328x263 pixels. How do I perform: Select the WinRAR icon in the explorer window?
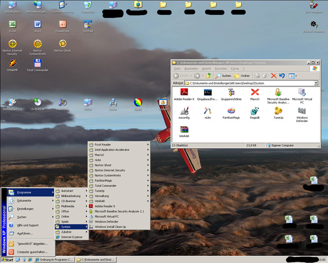[184, 132]
